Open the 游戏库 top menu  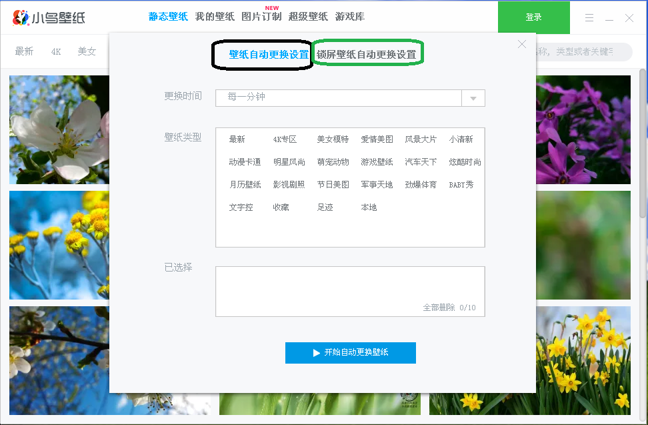[x=349, y=17]
